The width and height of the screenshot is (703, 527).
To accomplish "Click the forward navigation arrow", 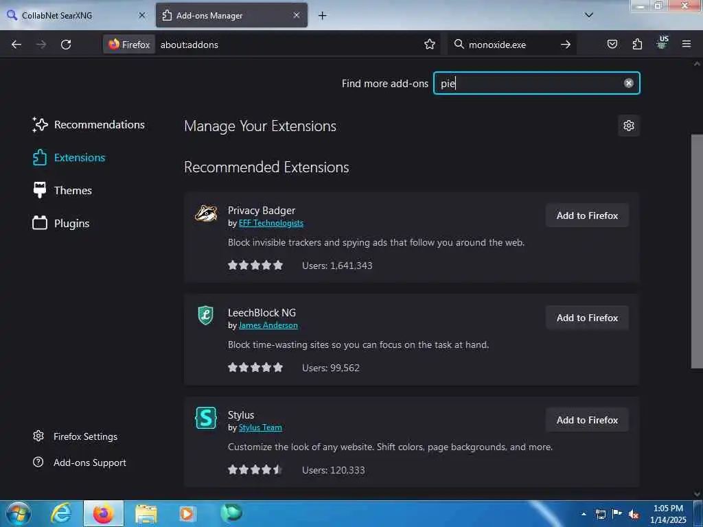I will (41, 45).
